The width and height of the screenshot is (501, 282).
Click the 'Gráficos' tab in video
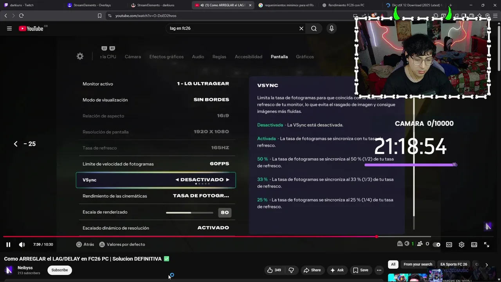pyautogui.click(x=305, y=57)
